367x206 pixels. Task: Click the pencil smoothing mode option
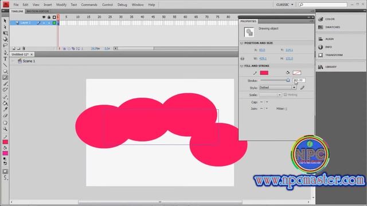point(5,178)
